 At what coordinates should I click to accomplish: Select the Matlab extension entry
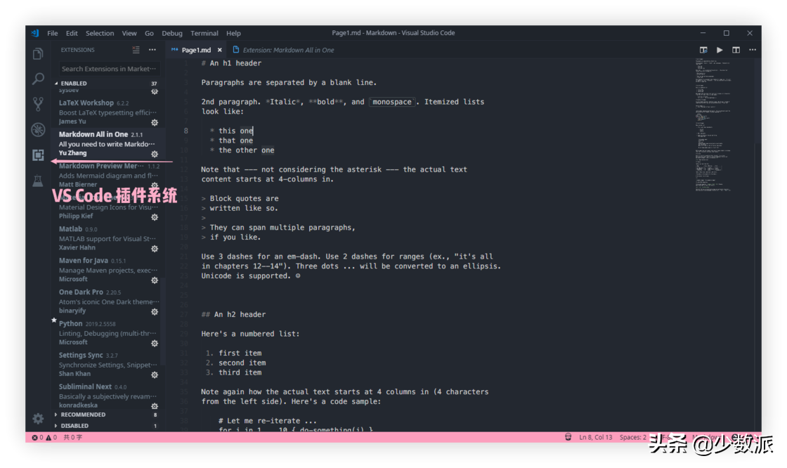click(108, 238)
